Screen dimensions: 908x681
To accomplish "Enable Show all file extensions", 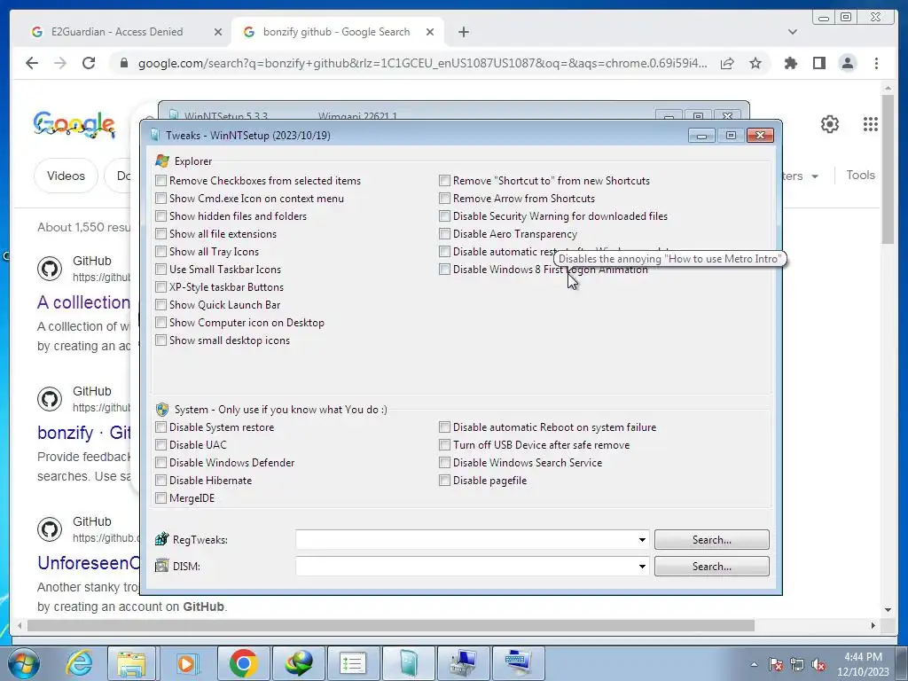I will (161, 234).
